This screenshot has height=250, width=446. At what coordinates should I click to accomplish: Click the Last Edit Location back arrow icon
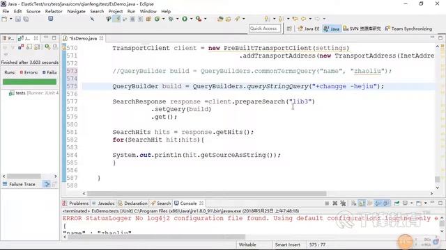point(295,19)
